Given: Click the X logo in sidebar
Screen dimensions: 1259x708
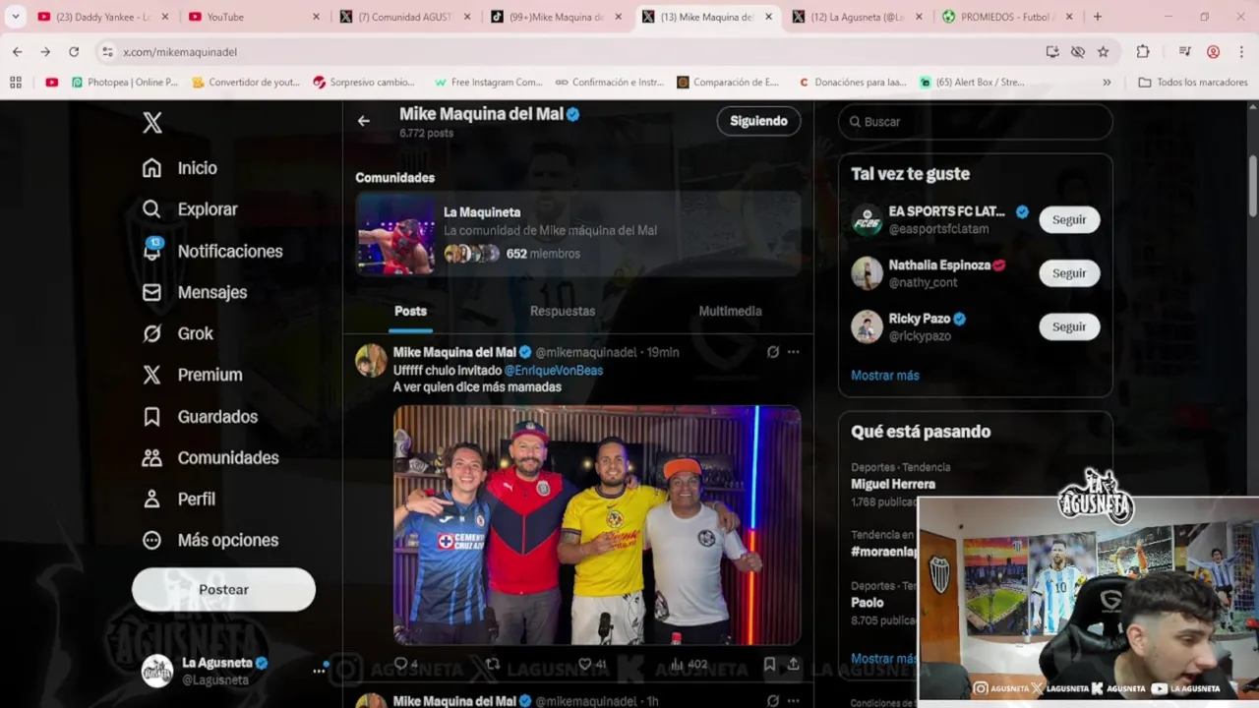Looking at the screenshot, I should [152, 123].
